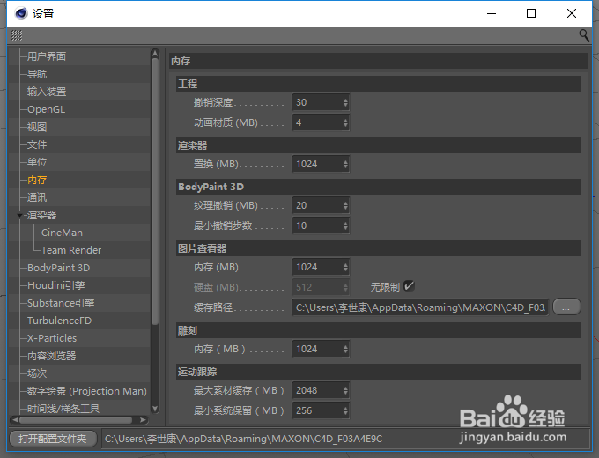Viewport: 599px width, 458px height.
Task: Click the 打开配置文件夹 button
Action: point(53,439)
